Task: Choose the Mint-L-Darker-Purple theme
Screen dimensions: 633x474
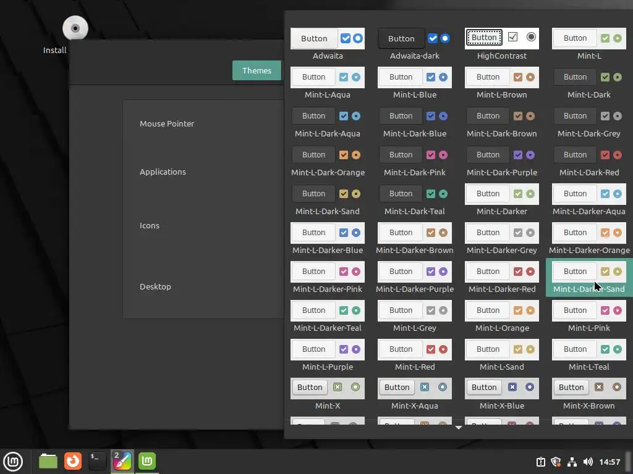Action: (x=415, y=278)
